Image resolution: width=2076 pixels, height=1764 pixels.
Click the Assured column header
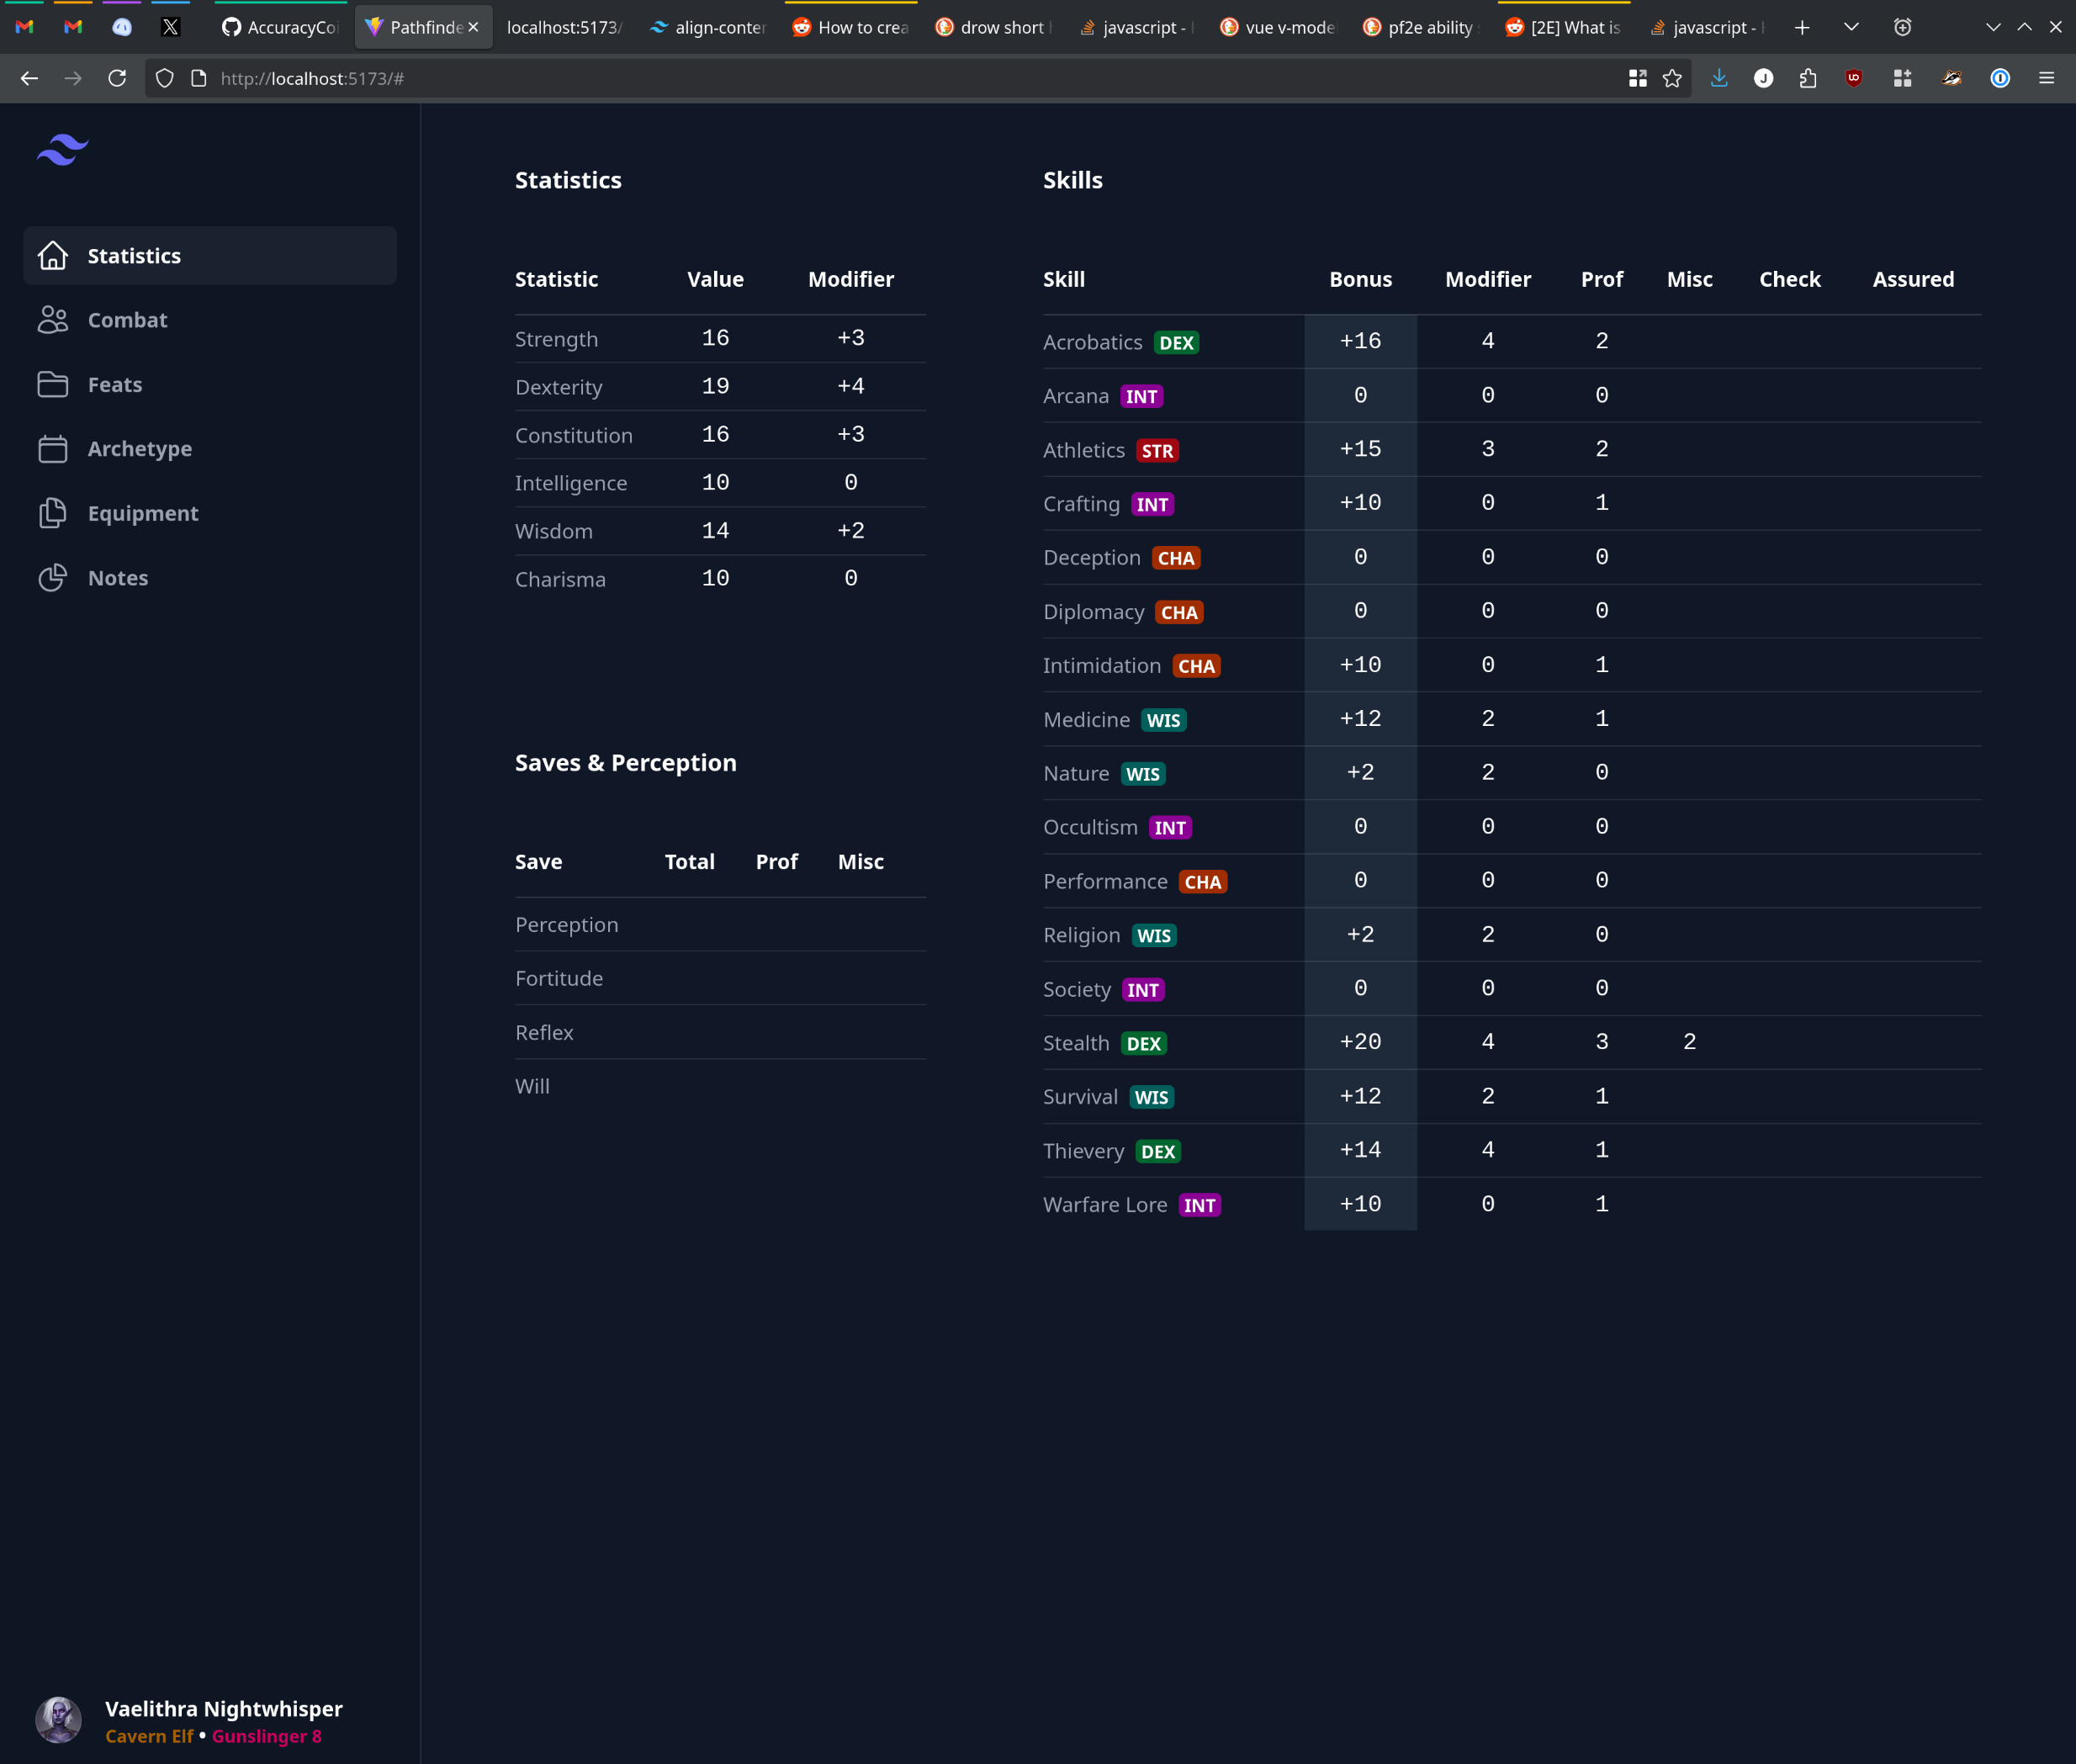point(1912,279)
